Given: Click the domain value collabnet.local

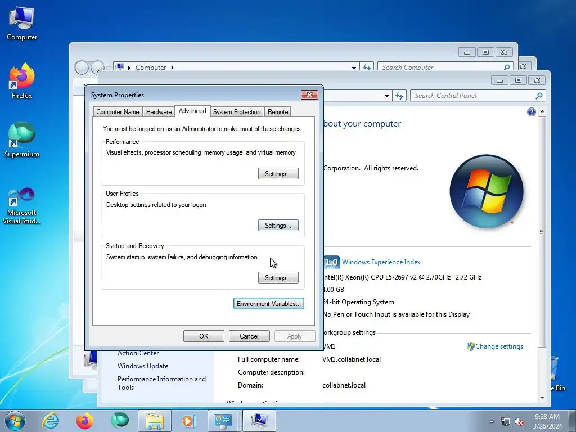Looking at the screenshot, I should [x=344, y=385].
